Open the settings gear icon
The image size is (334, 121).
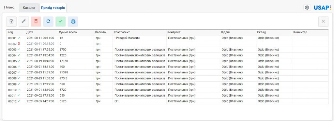point(307,8)
